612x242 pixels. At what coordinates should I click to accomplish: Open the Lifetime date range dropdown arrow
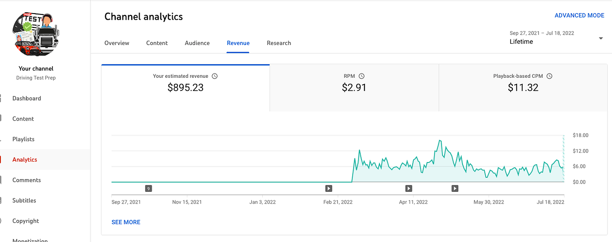coord(601,38)
